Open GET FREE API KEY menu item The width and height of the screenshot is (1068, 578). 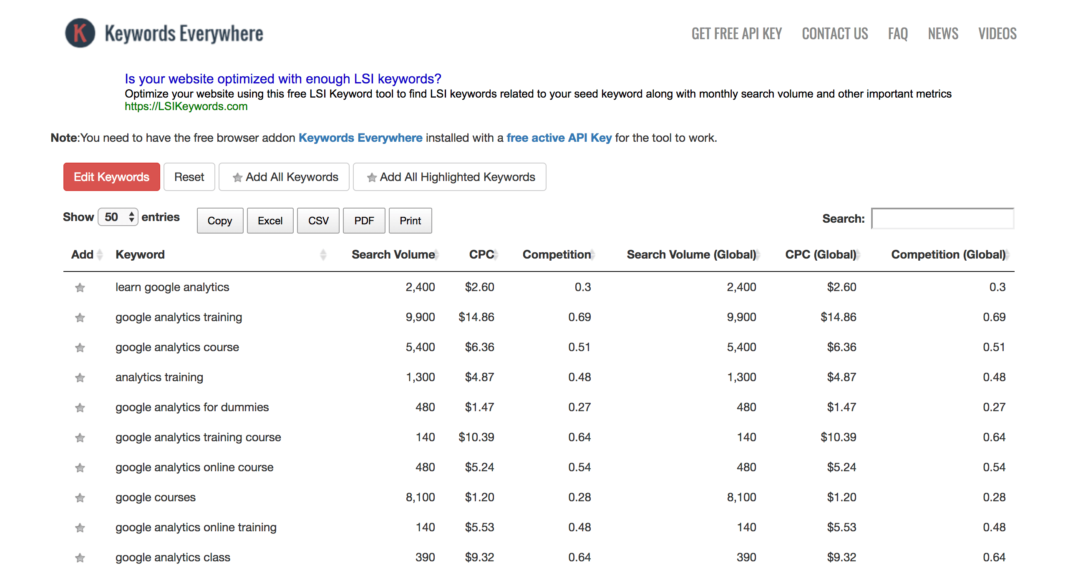[x=737, y=34]
